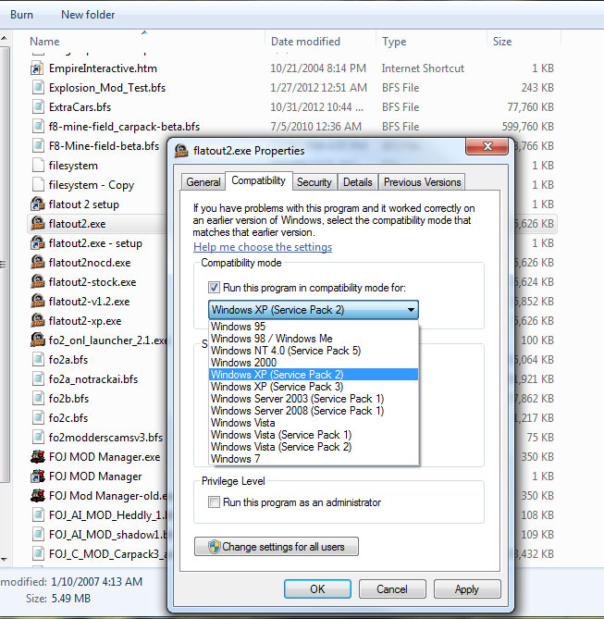Close the flatout2.exe Properties dialog
Screen dimensions: 604x619
pyautogui.click(x=487, y=146)
